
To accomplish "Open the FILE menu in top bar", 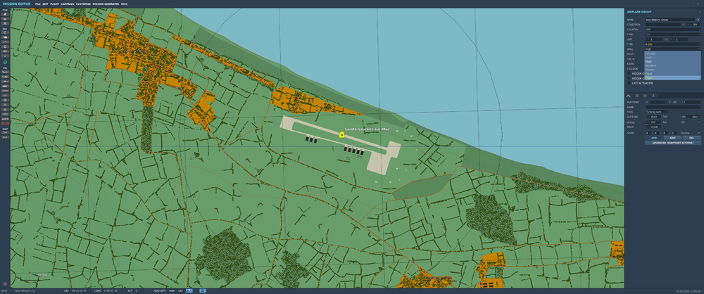I will 38,4.
